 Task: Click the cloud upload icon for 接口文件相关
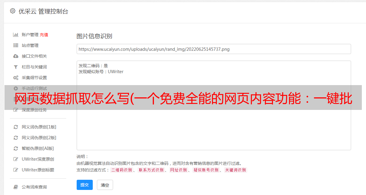click(16, 56)
